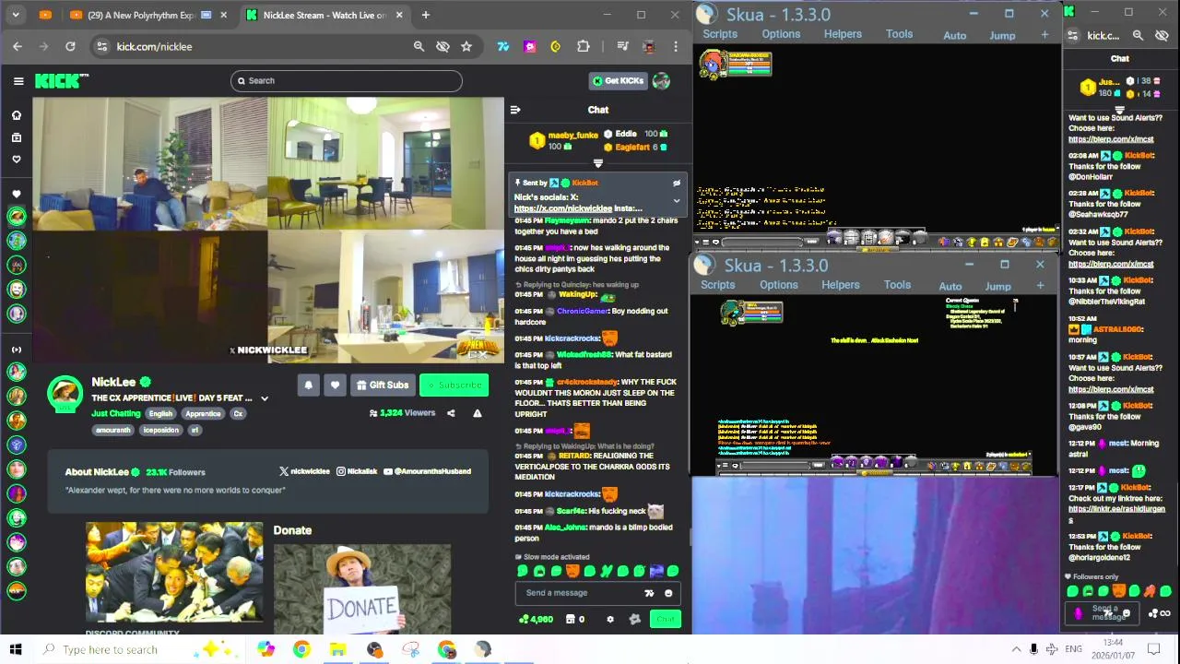Switch to the NickLee Stream tab
Image resolution: width=1180 pixels, height=664 pixels.
point(324,15)
